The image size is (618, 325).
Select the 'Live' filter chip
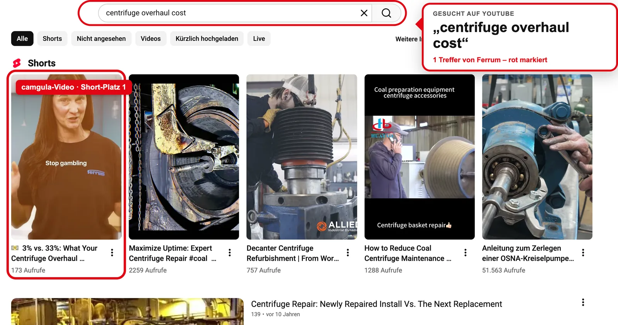tap(259, 39)
